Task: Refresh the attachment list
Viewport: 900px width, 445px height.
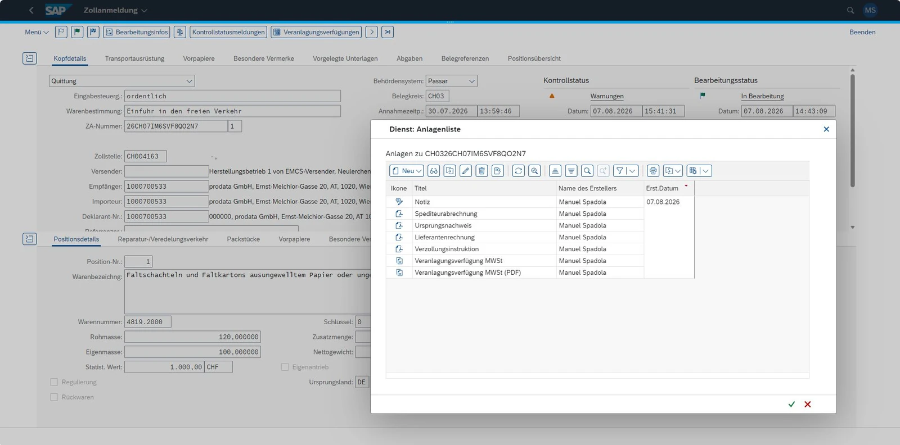Action: [x=519, y=171]
